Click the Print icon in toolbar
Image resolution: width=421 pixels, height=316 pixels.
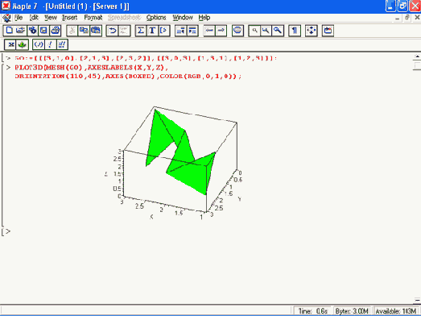point(55,31)
